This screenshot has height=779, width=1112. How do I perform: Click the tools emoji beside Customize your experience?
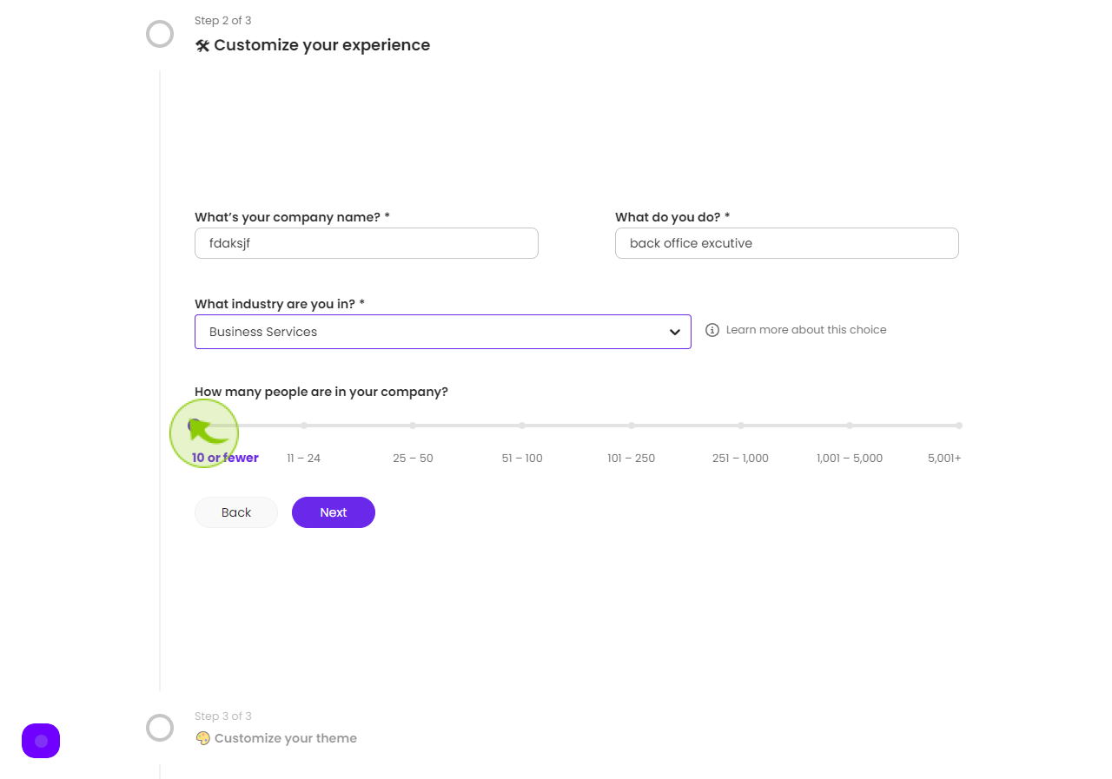[x=202, y=45]
